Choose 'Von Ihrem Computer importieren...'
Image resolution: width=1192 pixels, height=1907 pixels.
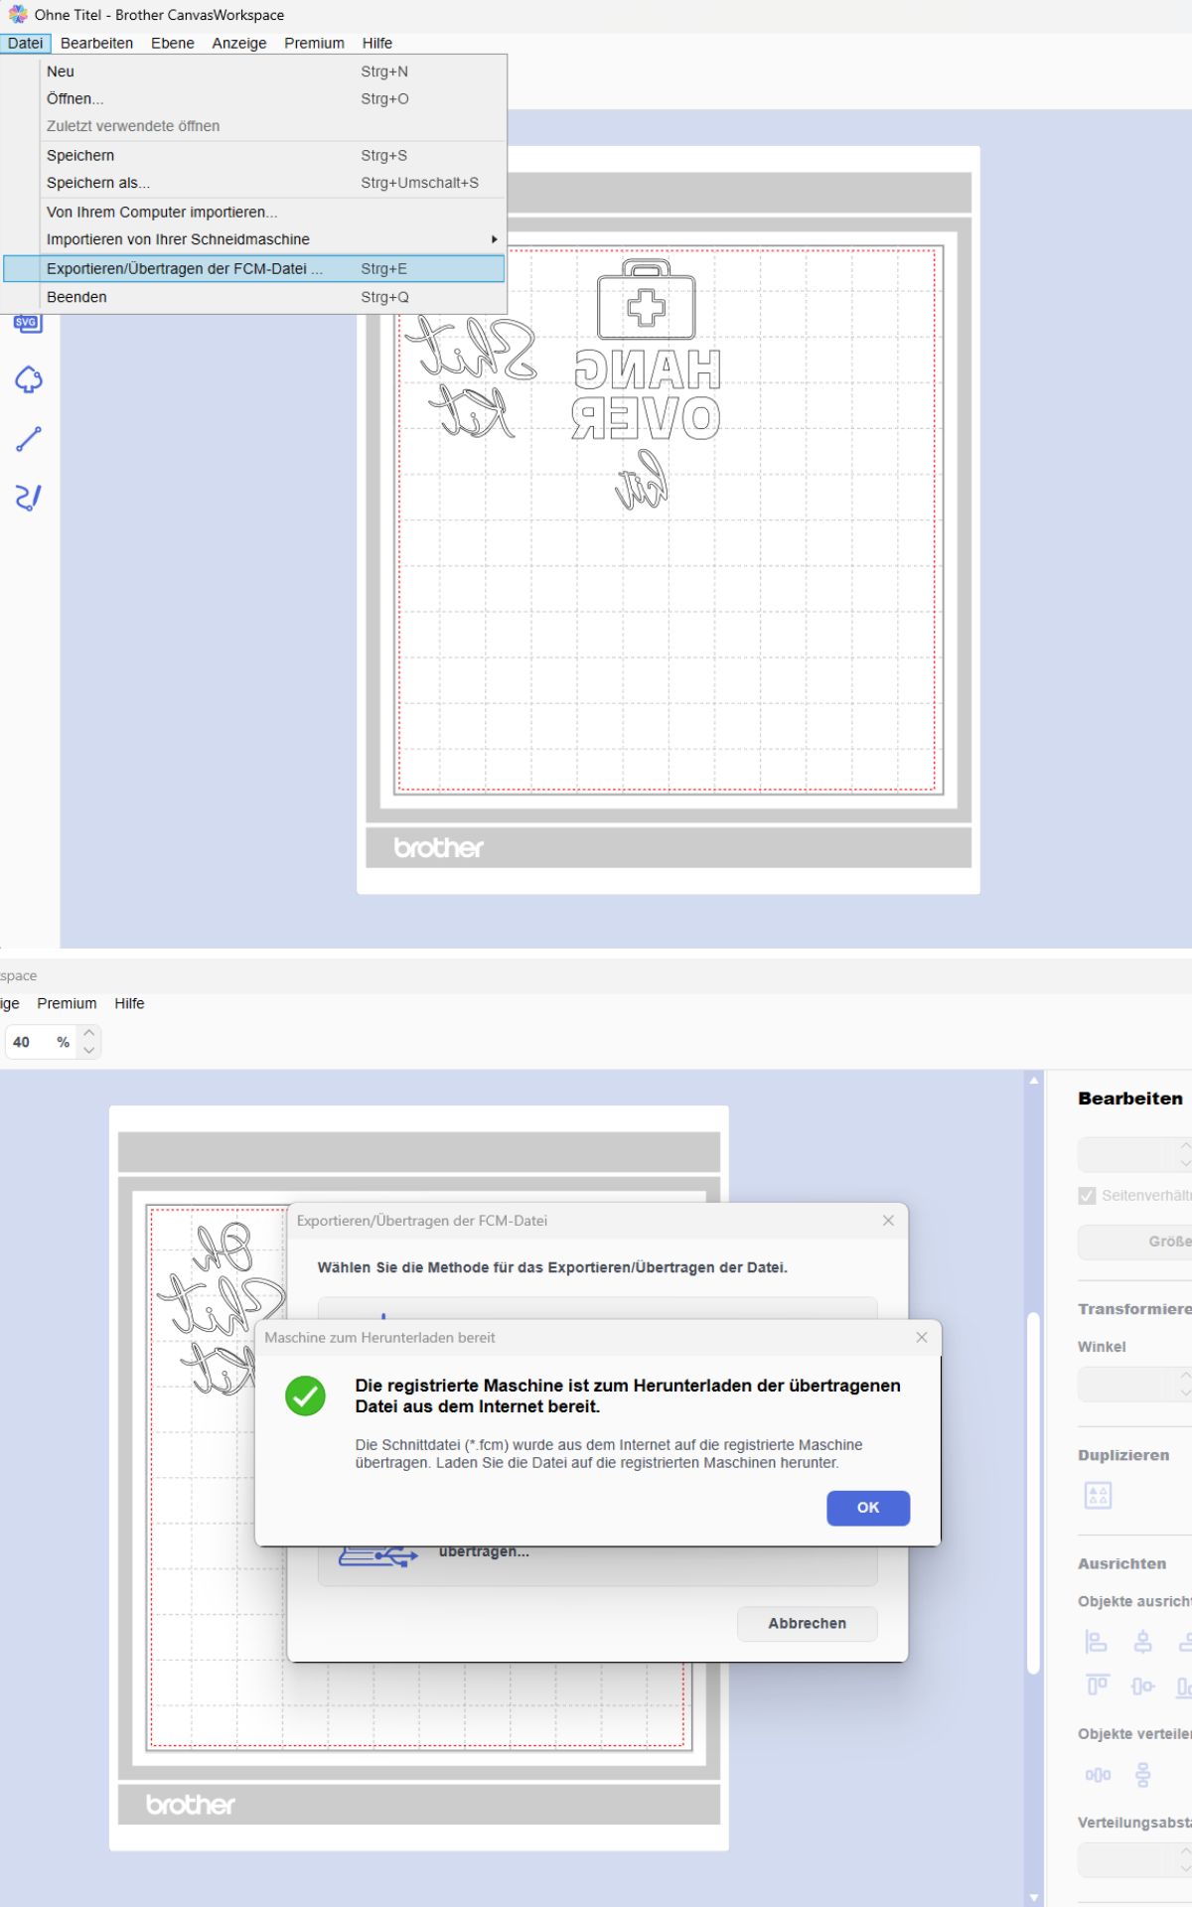pos(254,212)
